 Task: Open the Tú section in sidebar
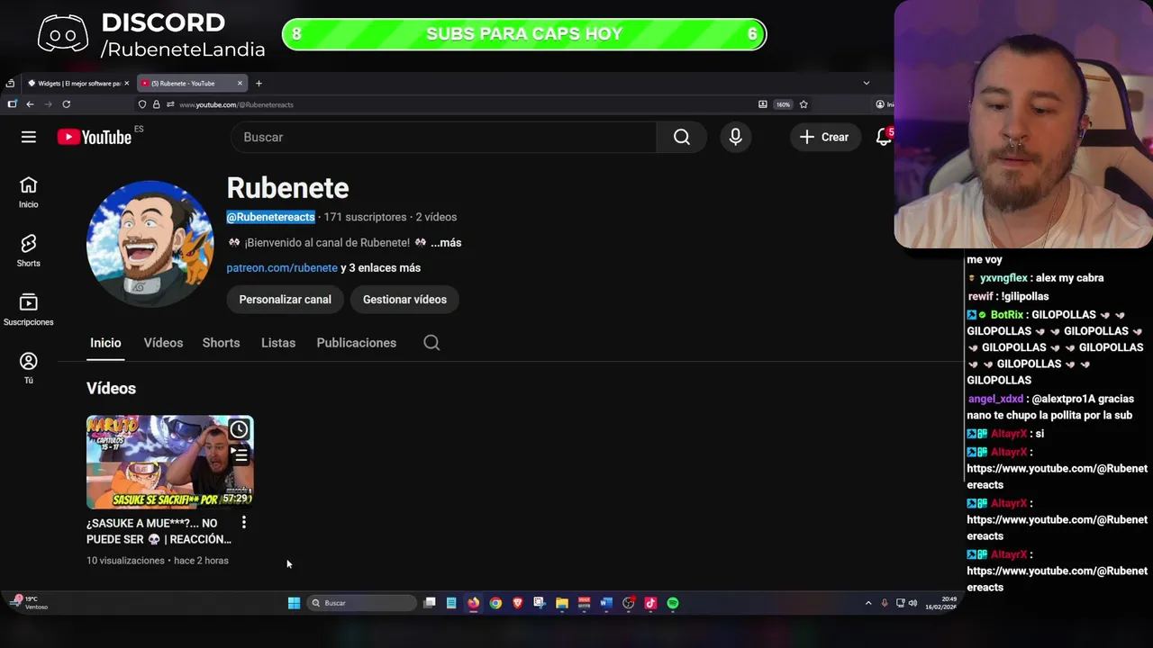coord(28,368)
